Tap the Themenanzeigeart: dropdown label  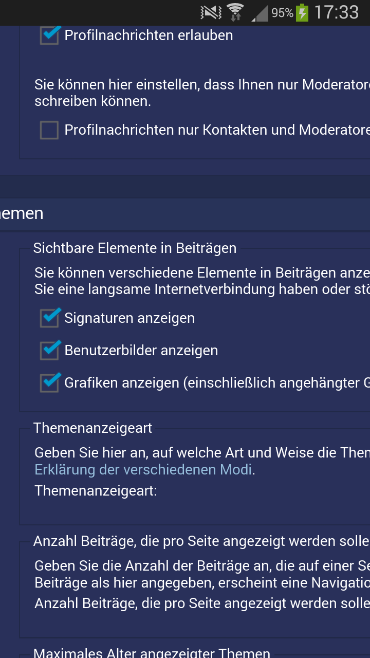(x=96, y=490)
